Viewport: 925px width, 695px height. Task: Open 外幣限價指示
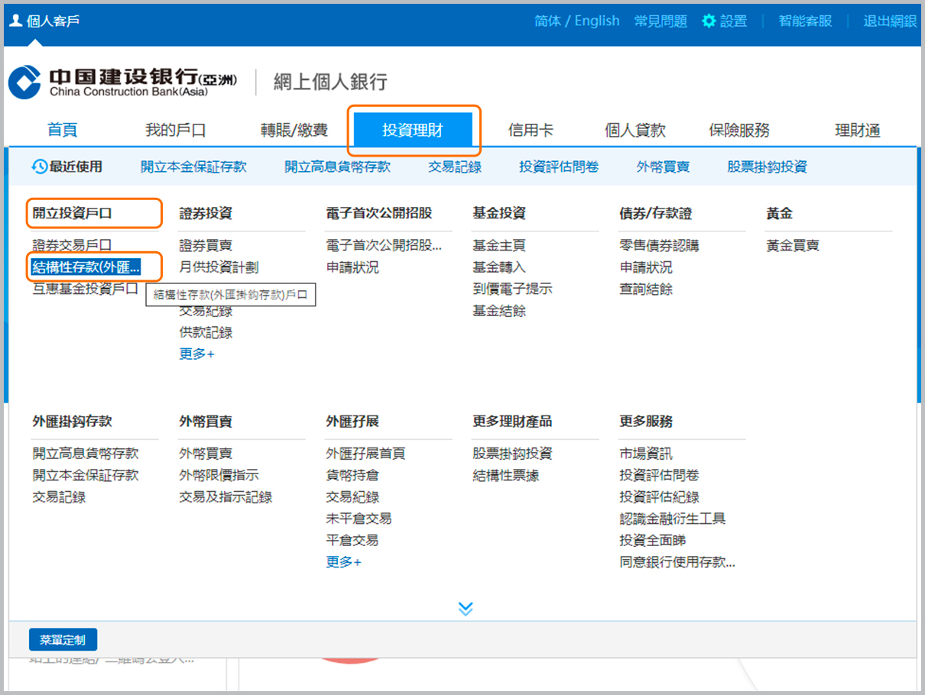(219, 475)
